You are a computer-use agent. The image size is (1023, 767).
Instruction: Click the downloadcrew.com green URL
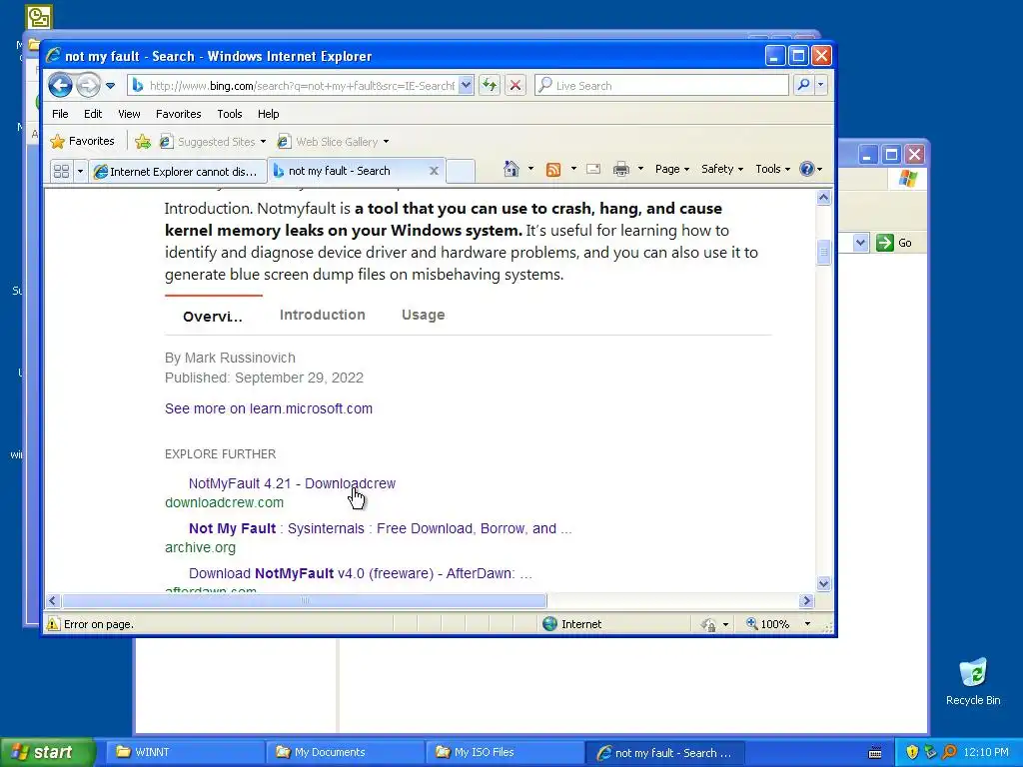click(x=224, y=503)
